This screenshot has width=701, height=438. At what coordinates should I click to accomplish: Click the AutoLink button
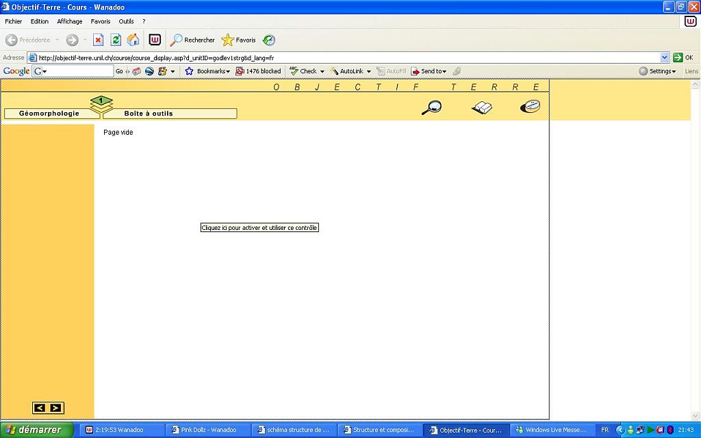pos(347,71)
